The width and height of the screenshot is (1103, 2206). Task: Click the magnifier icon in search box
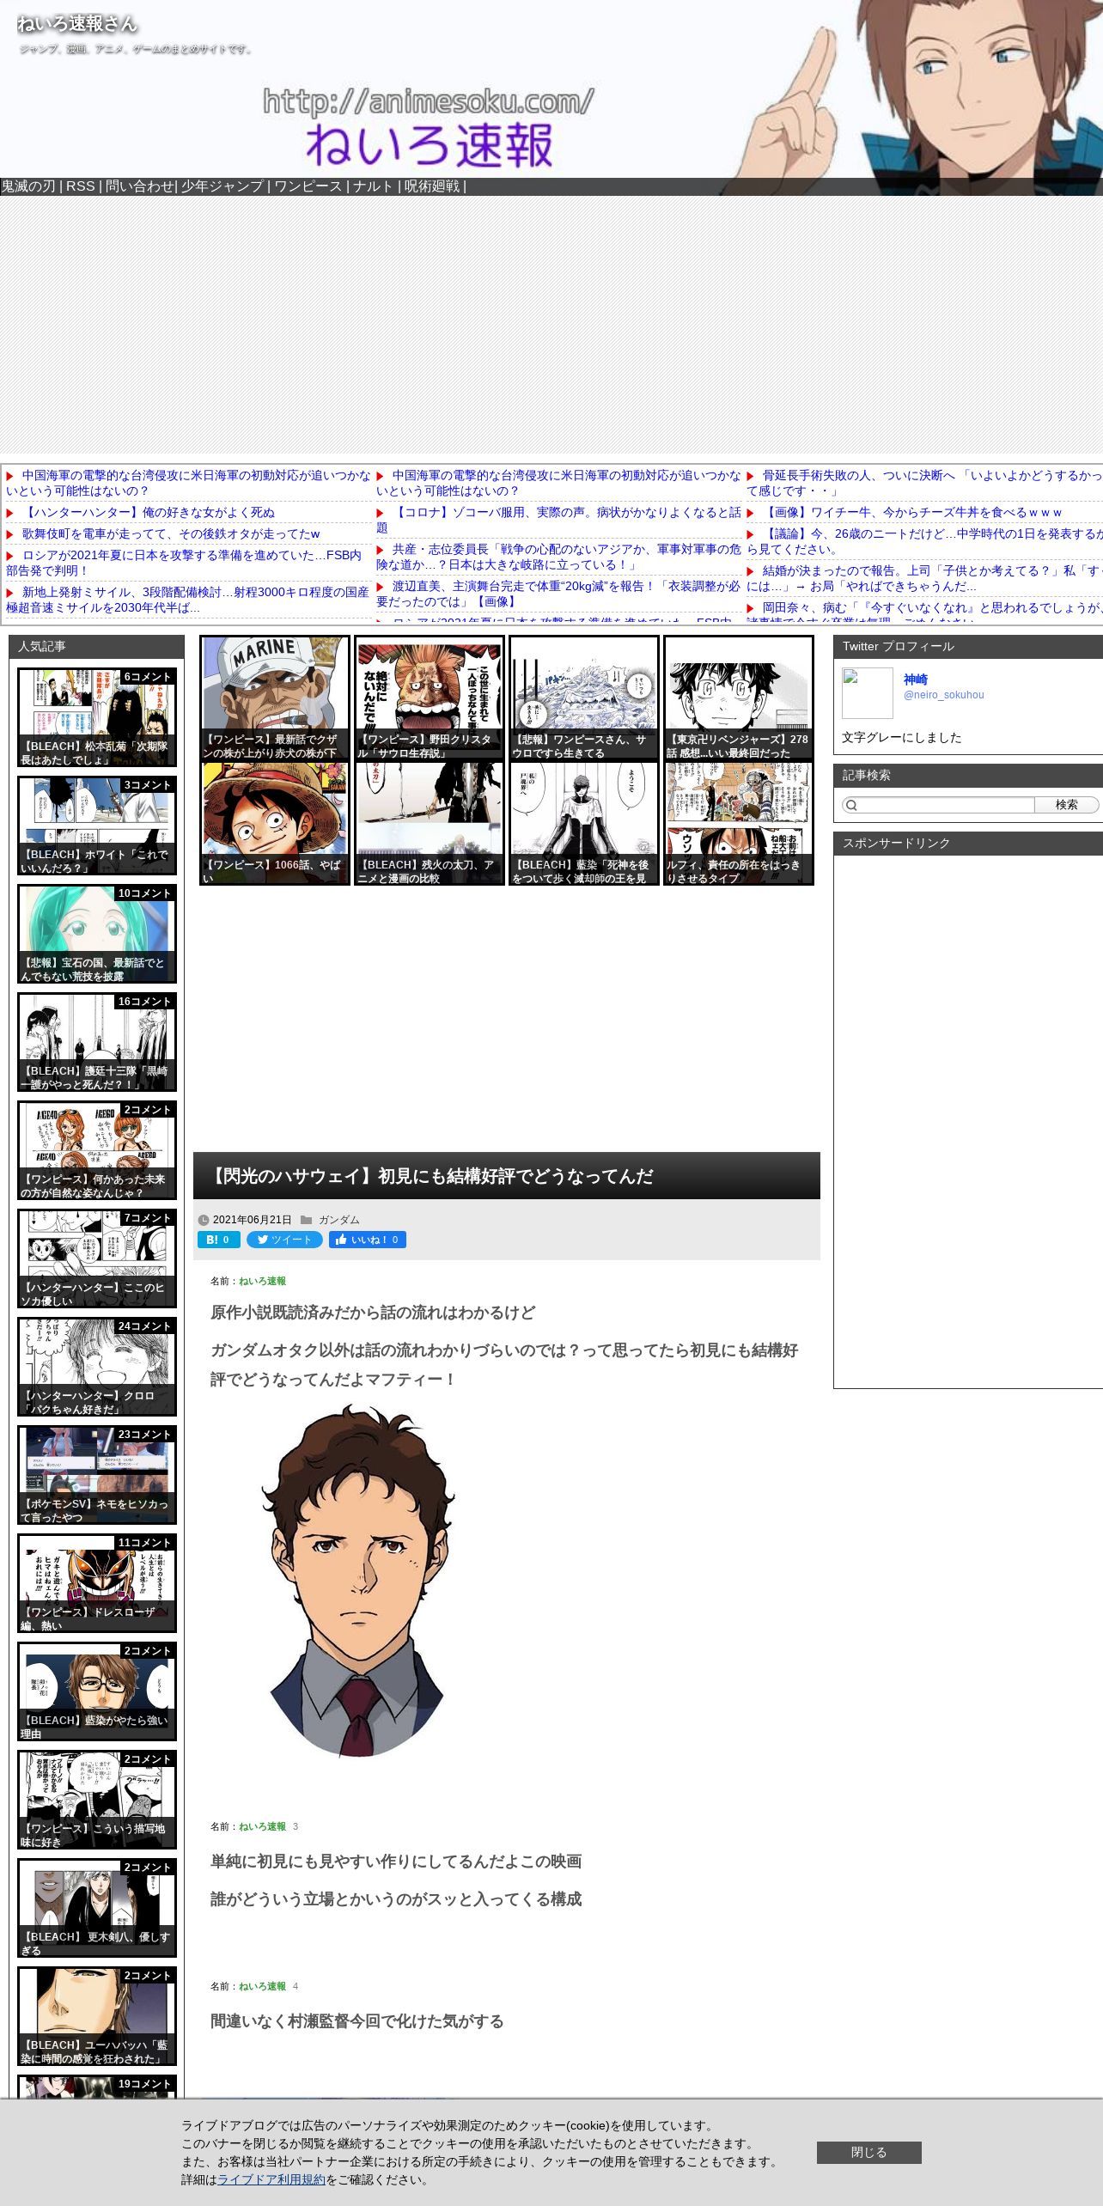[851, 805]
